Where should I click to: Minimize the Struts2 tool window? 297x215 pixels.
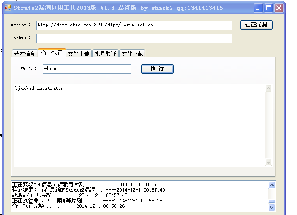point(258,8)
